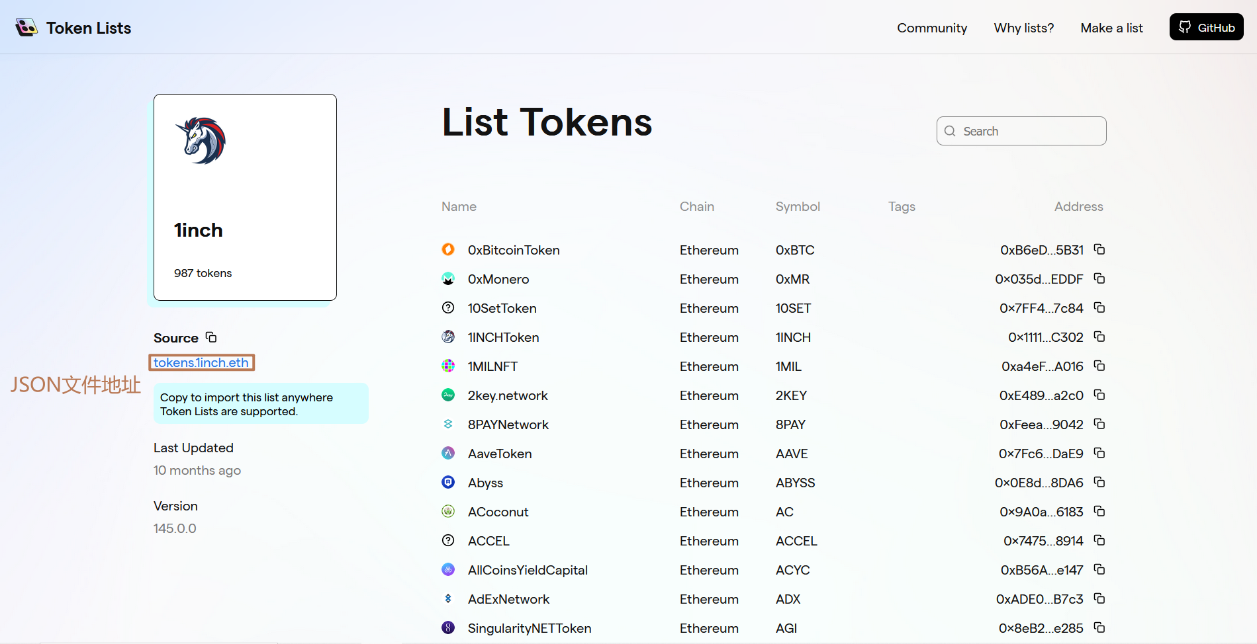Click the copy icon beside Source
This screenshot has height=644, width=1257.
(210, 337)
